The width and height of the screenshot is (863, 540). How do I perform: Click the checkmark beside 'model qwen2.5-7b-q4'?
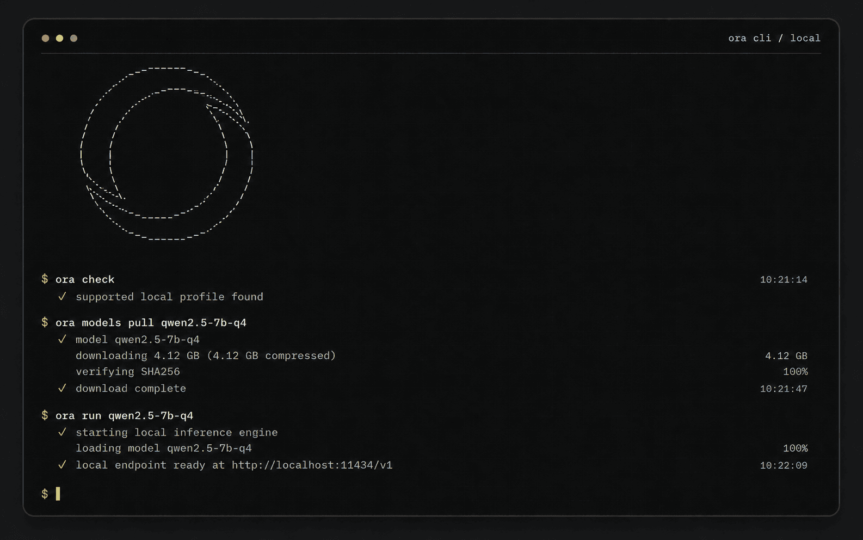coord(62,339)
